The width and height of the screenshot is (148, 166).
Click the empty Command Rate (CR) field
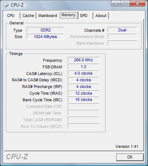[x=84, y=106]
